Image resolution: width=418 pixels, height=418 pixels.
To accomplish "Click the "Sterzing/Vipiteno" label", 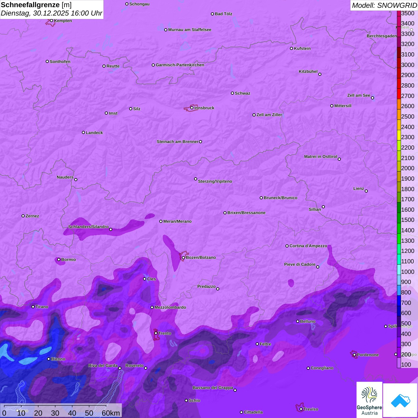I will (x=215, y=181).
